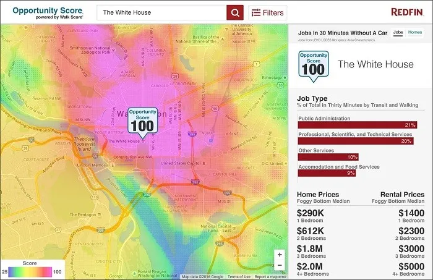
Task: Zoom in the map with plus button
Action: click(280, 255)
